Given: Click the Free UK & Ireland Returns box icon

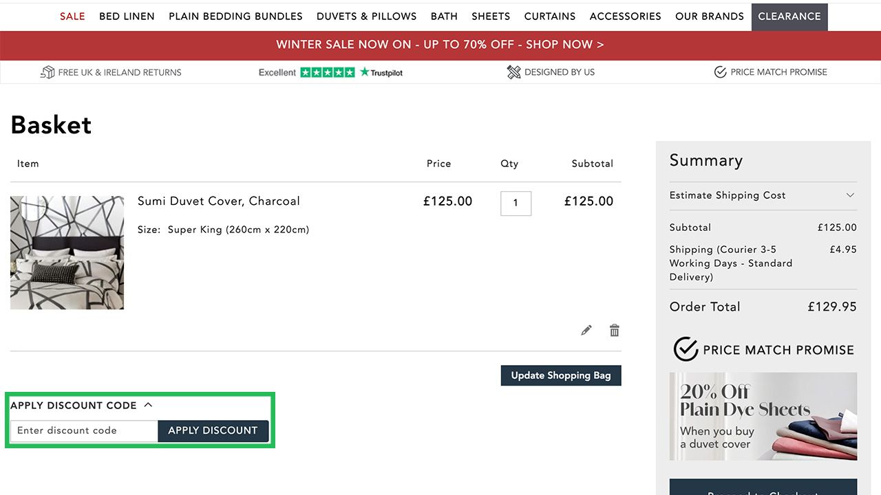Looking at the screenshot, I should tap(47, 72).
